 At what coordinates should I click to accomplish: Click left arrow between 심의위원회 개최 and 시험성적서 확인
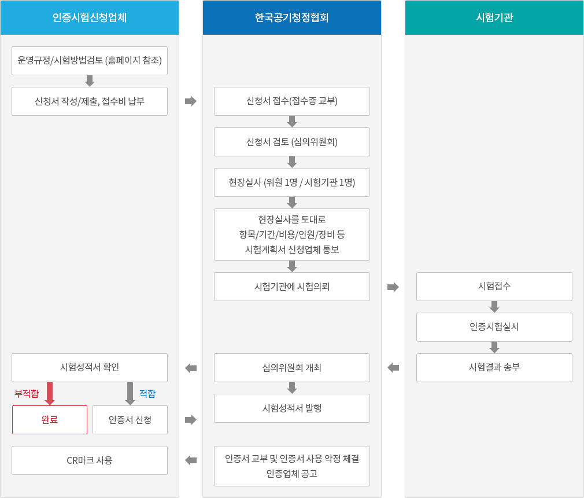pyautogui.click(x=191, y=368)
